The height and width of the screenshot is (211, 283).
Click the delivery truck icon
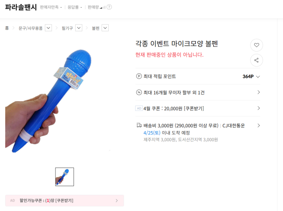pos(139,125)
